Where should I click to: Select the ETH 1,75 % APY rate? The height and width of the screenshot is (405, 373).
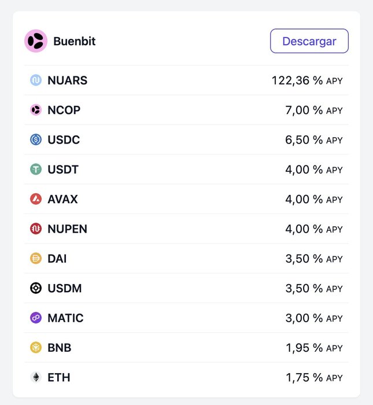point(314,377)
